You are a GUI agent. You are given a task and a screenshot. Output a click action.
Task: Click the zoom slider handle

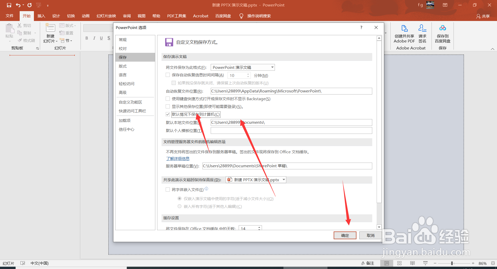pyautogui.click(x=452, y=263)
